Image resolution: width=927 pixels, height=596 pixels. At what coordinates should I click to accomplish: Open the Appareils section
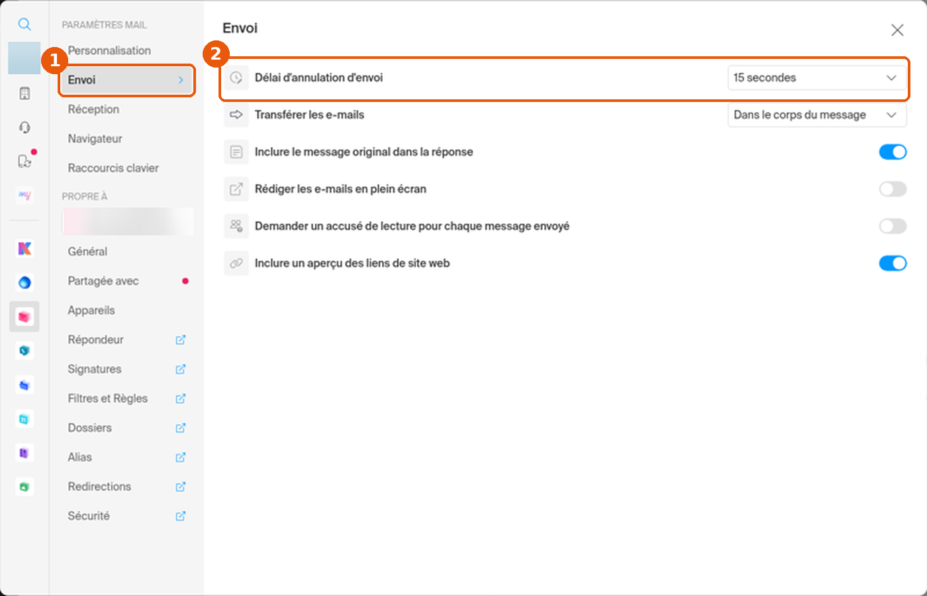[x=91, y=310]
